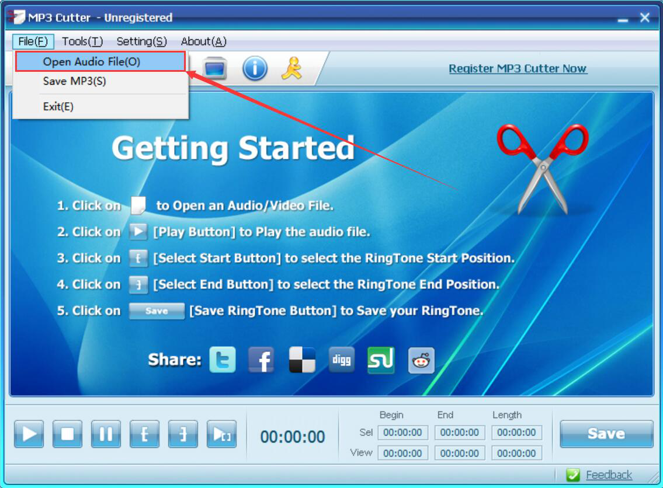The height and width of the screenshot is (488, 663).
Task: Click the yellow running man icon
Action: tap(291, 68)
